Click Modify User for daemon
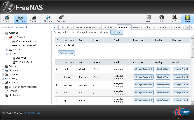Viewport: 194px width, 120px height. (x=163, y=77)
